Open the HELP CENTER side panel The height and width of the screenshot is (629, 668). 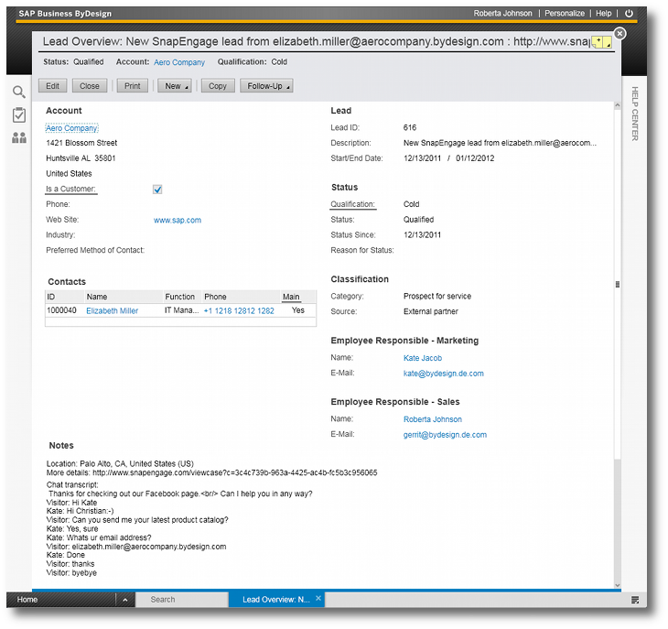tap(635, 114)
